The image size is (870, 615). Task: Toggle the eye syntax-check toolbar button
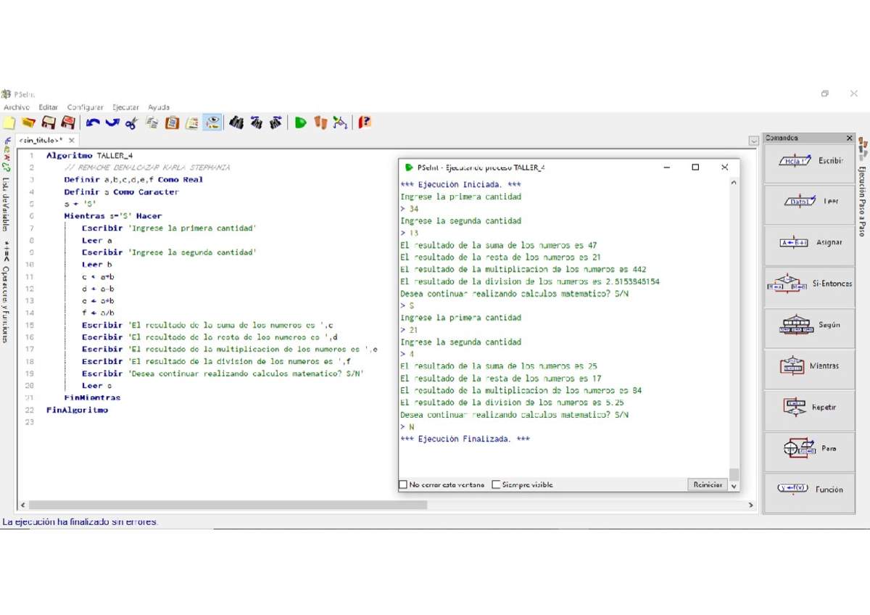pyautogui.click(x=212, y=123)
